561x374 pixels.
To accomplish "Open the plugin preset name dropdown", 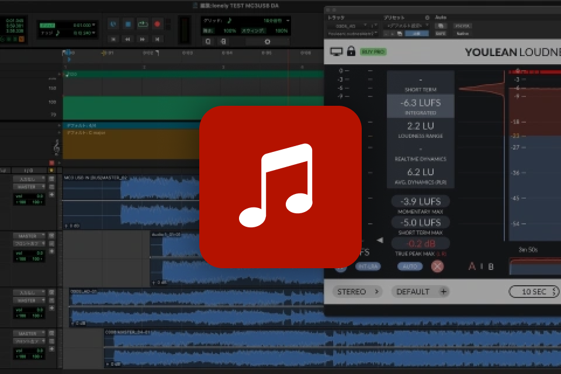I will [x=407, y=26].
